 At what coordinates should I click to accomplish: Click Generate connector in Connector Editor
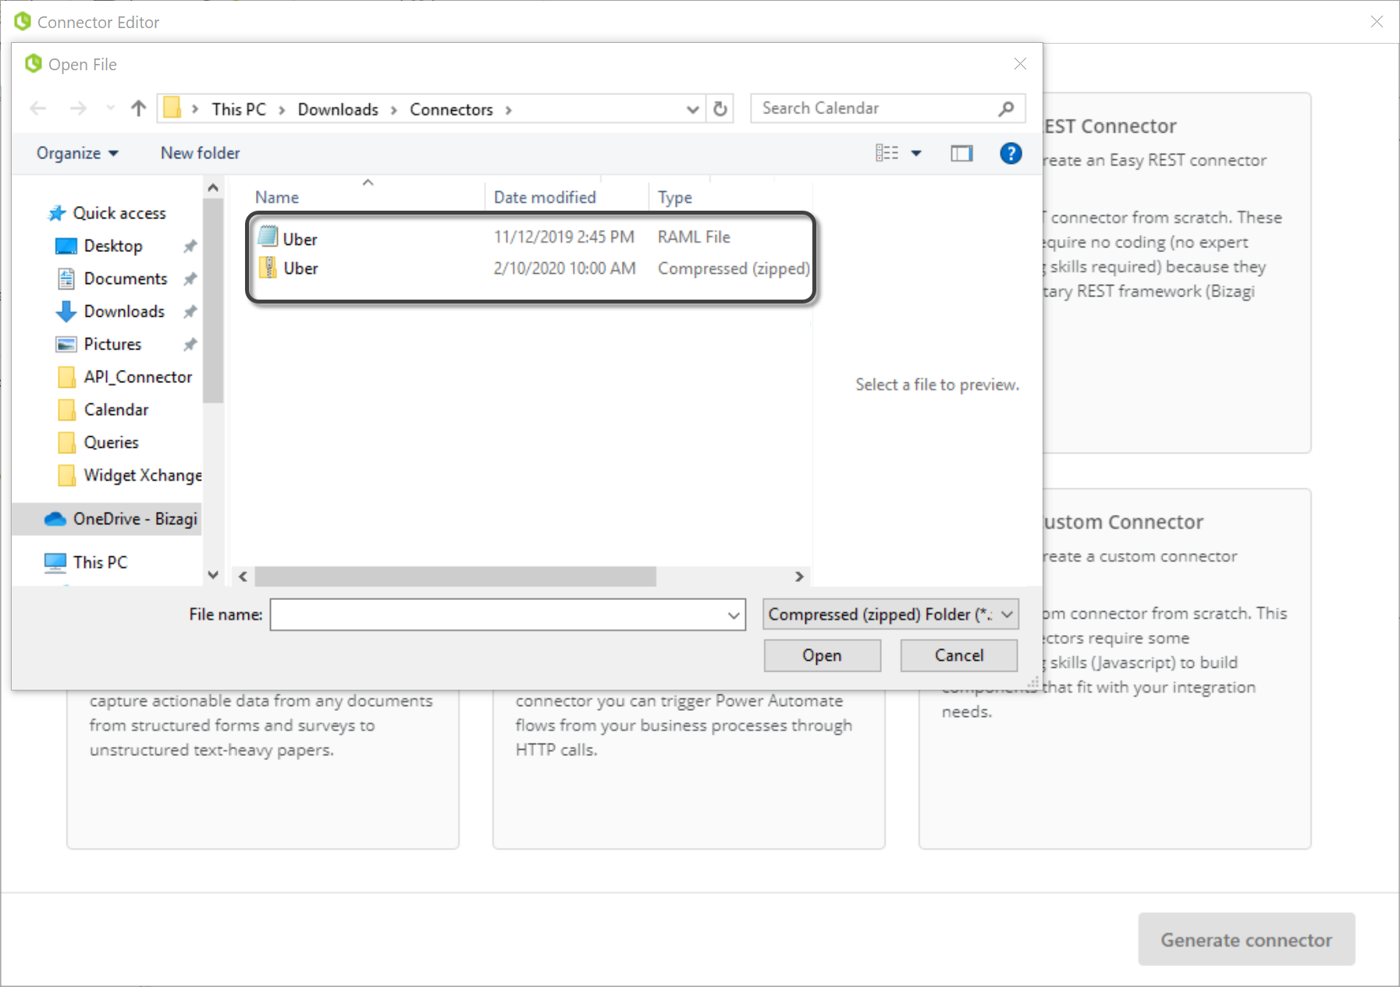pyautogui.click(x=1246, y=939)
